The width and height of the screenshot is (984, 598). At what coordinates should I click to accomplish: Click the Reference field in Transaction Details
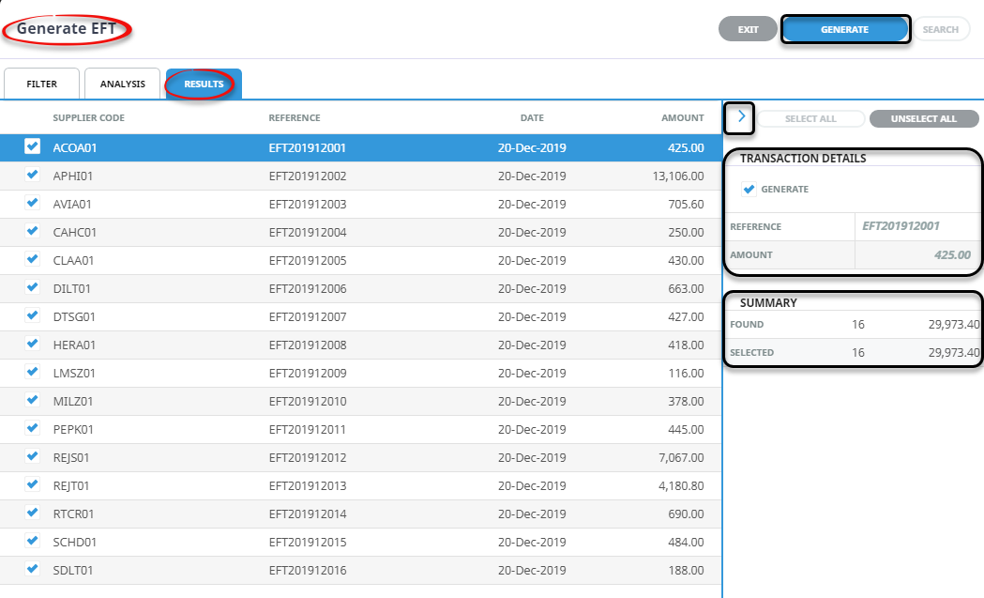click(x=901, y=226)
